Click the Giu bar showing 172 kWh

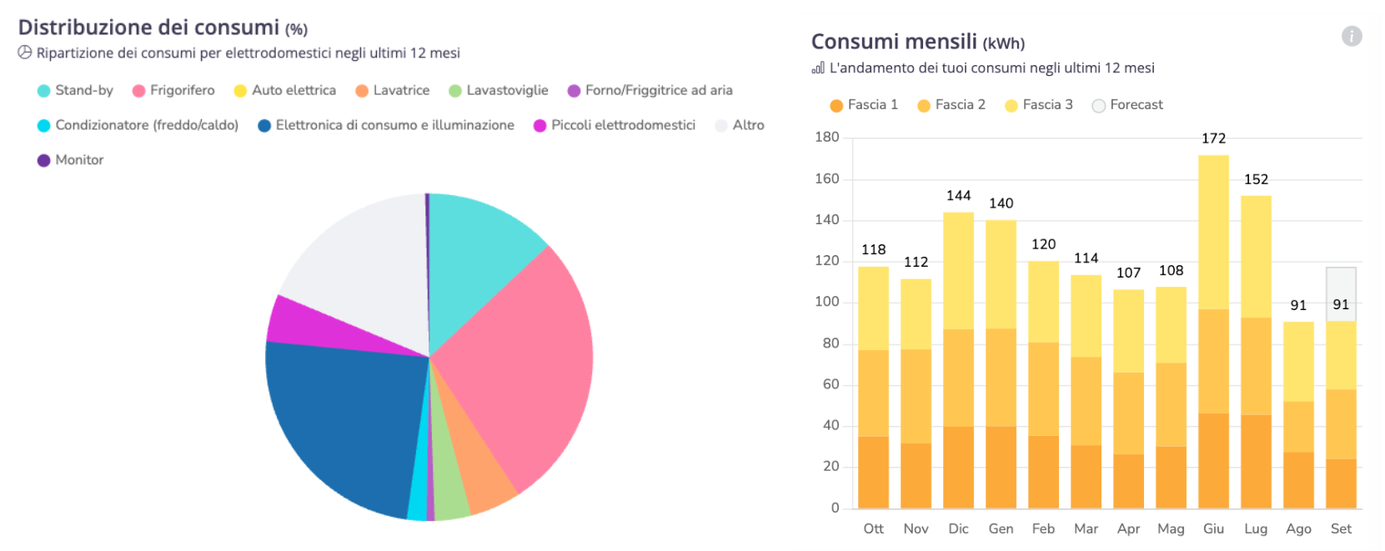[1213, 333]
